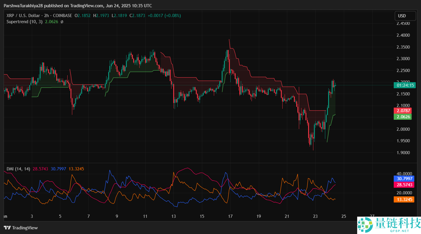Click the orange 13.3245 DMI axis tag
The image size is (421, 234).
(x=404, y=199)
